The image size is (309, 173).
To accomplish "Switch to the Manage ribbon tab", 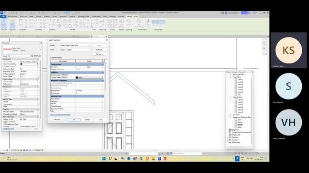I will 112,16.
